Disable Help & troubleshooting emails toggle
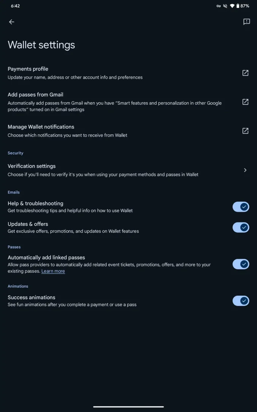The image size is (257, 412). click(x=241, y=207)
